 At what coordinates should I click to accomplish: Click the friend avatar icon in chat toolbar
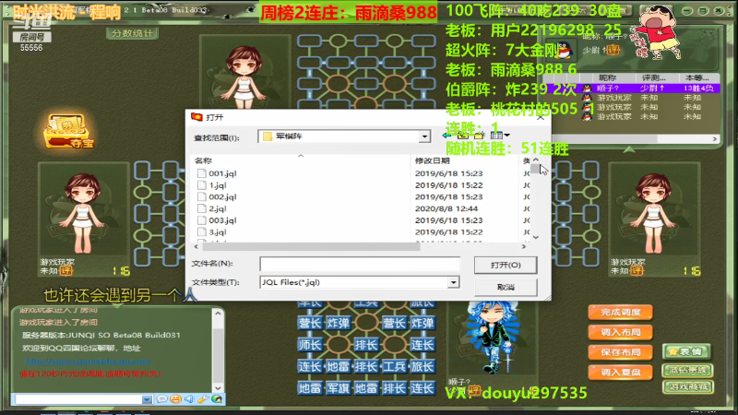click(x=217, y=399)
